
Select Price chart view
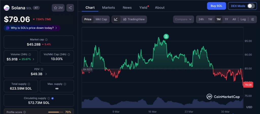[88, 19]
